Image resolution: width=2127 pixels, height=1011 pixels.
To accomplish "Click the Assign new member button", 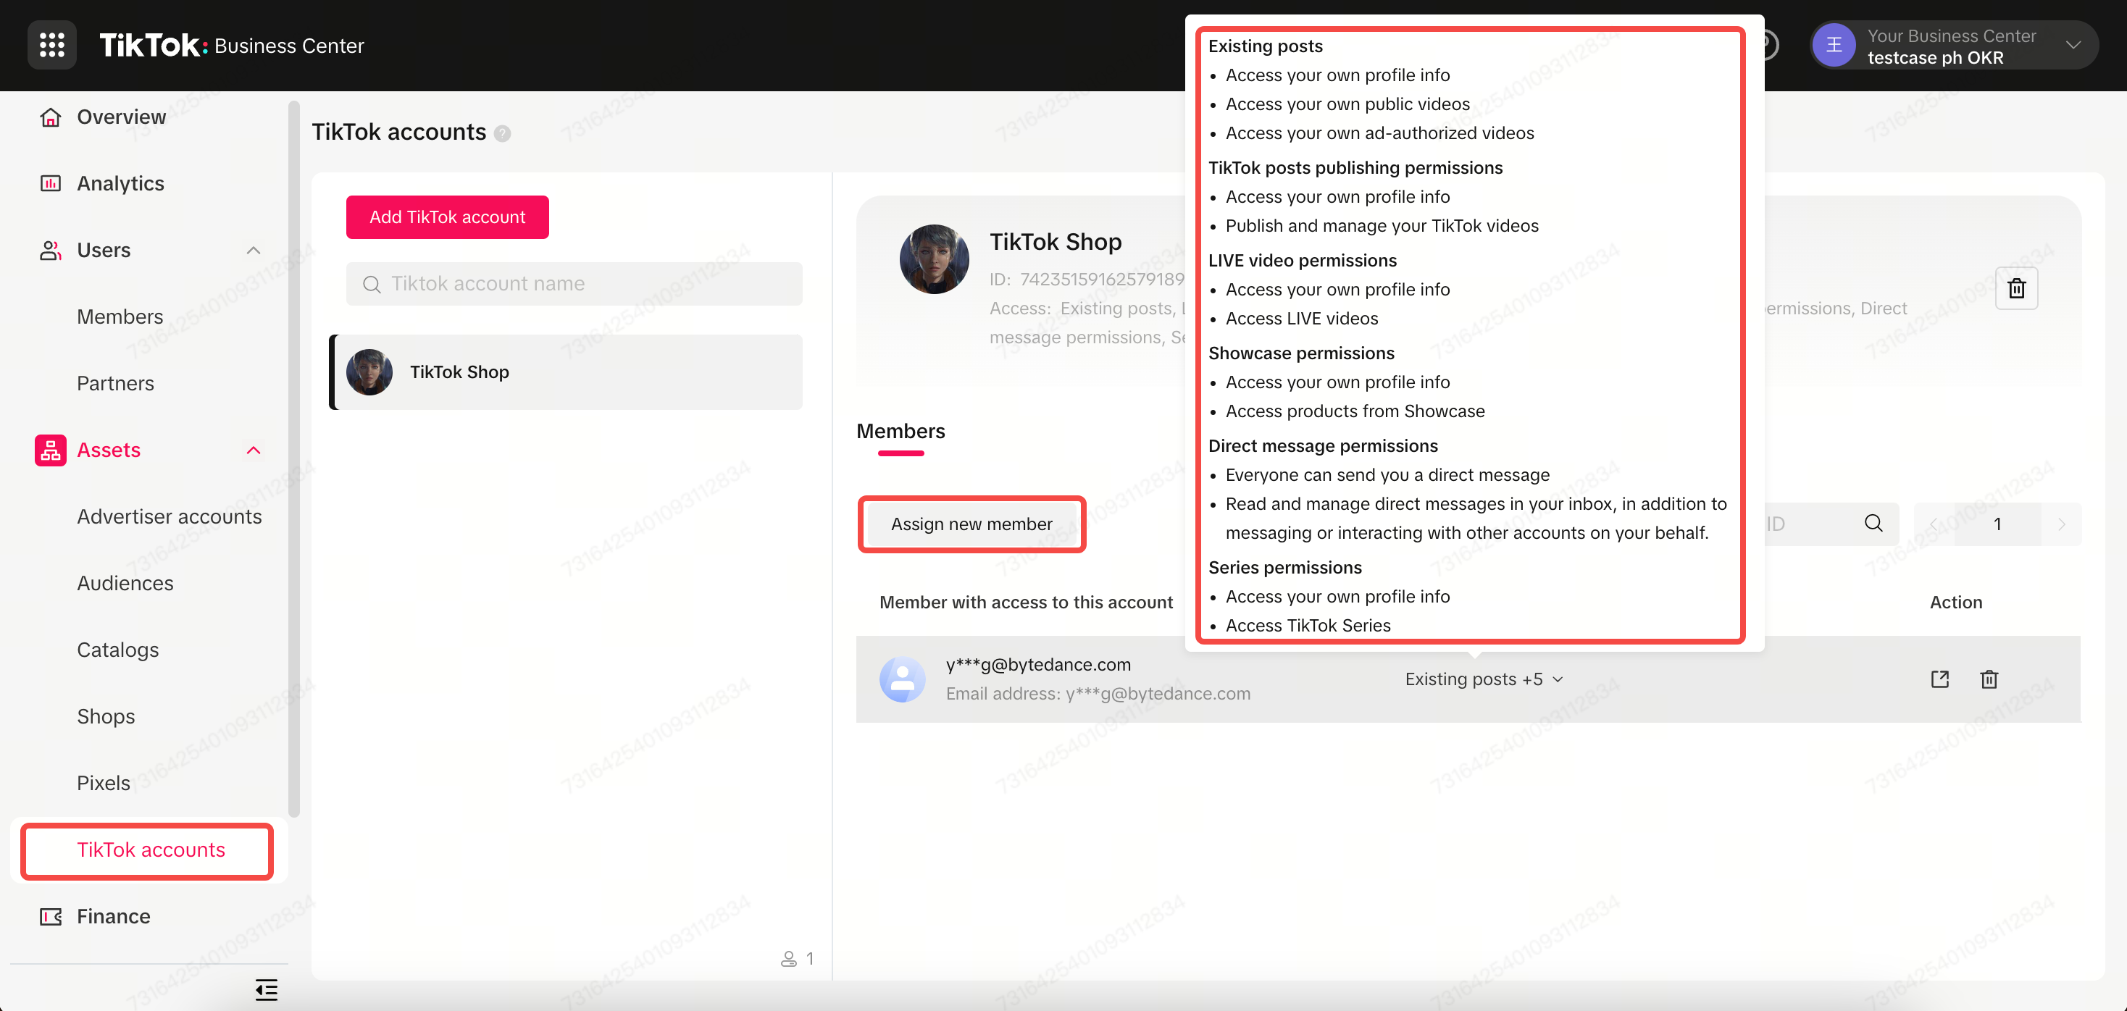I will point(971,524).
